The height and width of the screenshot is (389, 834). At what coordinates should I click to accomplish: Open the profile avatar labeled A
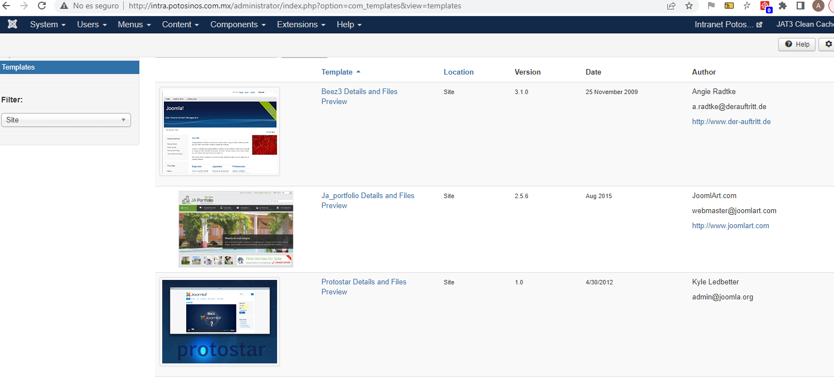(x=818, y=6)
